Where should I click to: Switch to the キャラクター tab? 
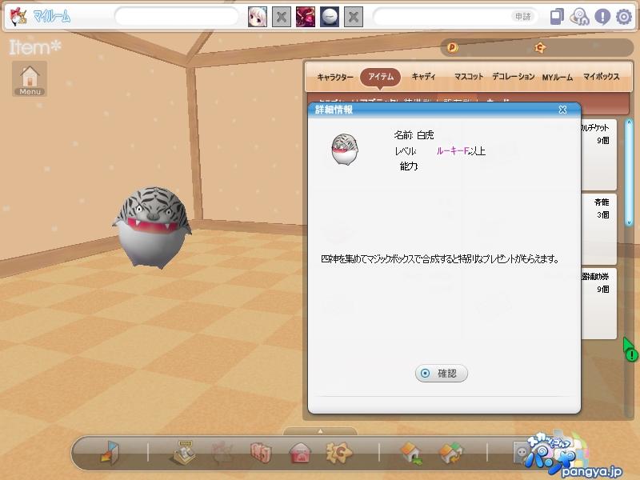(335, 77)
